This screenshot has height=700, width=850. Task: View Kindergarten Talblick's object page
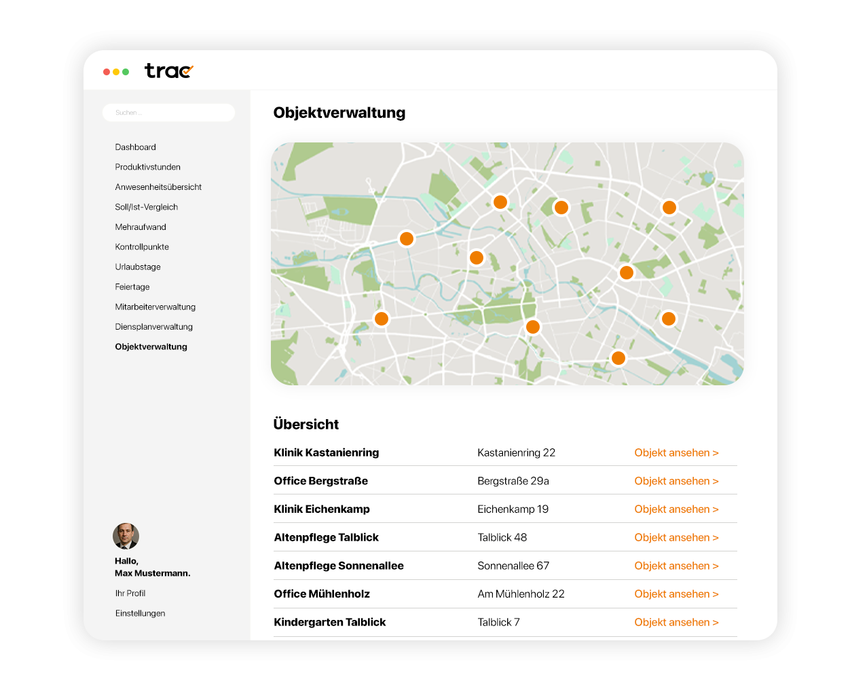tap(676, 622)
